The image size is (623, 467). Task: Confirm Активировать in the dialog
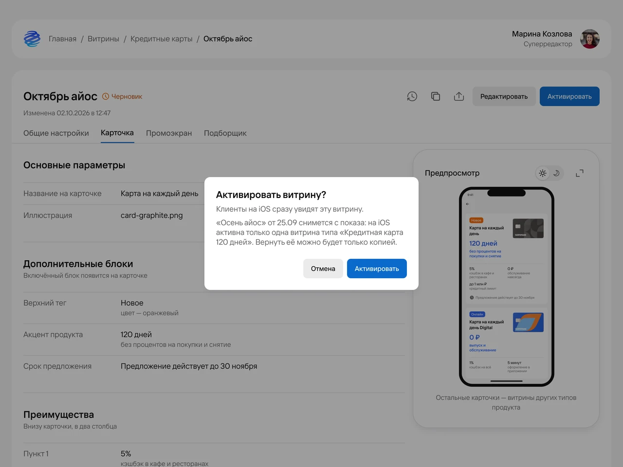point(377,269)
